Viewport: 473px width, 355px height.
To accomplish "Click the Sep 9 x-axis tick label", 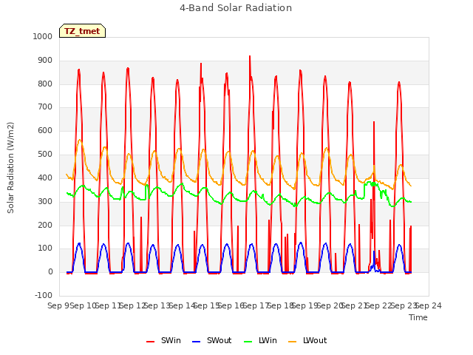I will pyautogui.click(x=58, y=305).
